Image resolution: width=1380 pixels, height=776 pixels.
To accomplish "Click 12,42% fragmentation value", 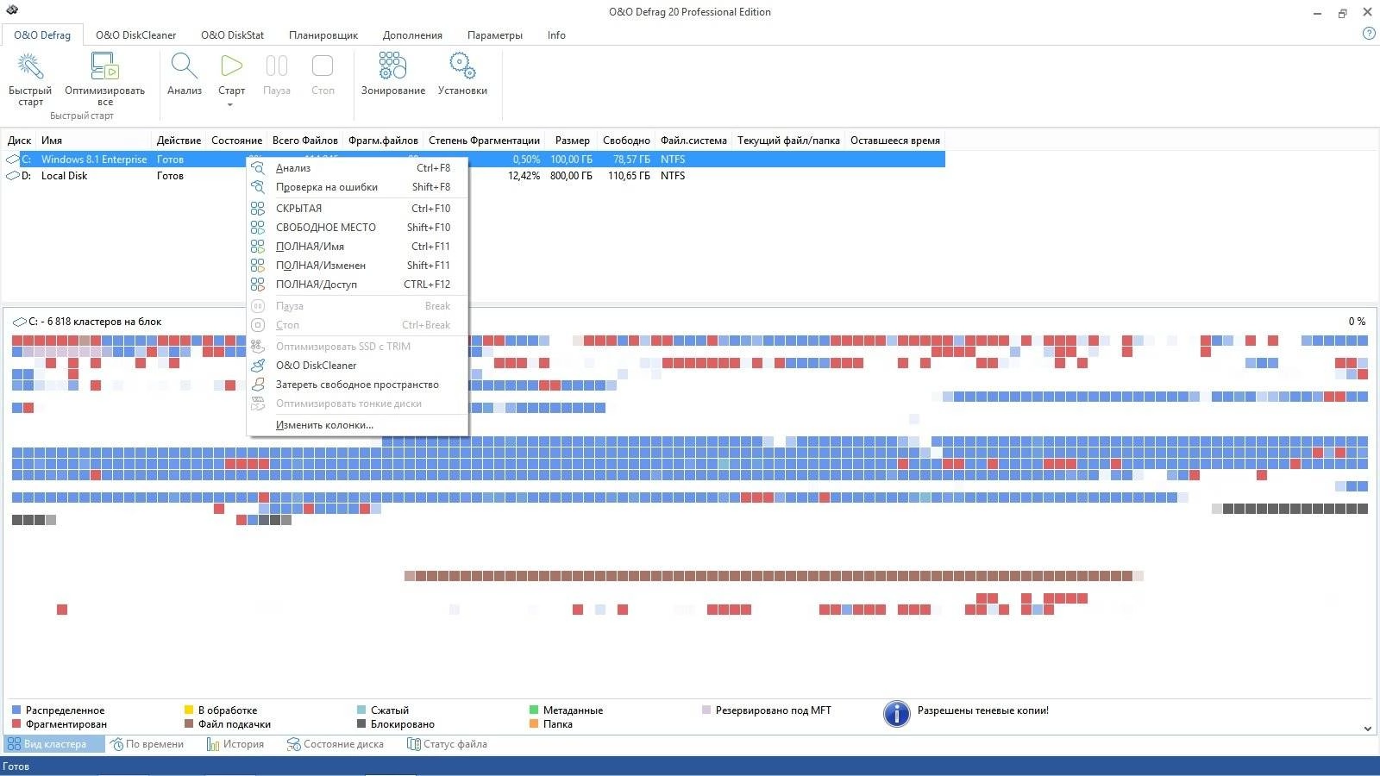I will (x=524, y=176).
